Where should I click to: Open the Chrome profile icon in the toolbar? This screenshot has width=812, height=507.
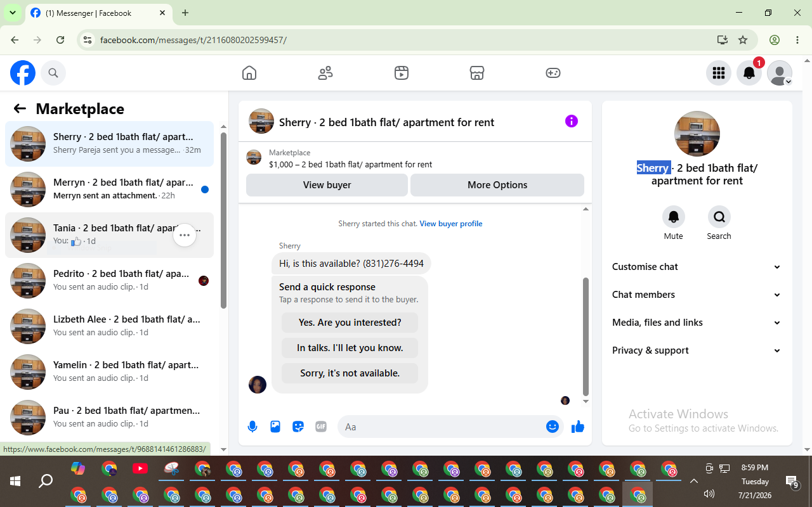coord(775,40)
